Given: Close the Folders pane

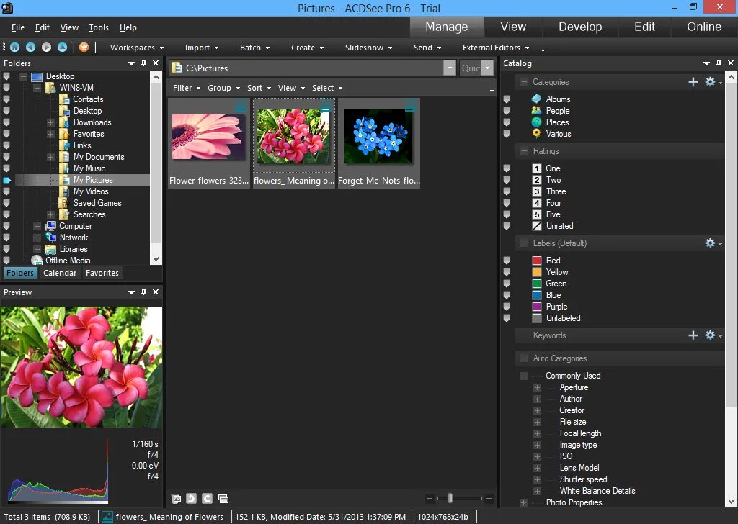Looking at the screenshot, I should click(x=156, y=63).
